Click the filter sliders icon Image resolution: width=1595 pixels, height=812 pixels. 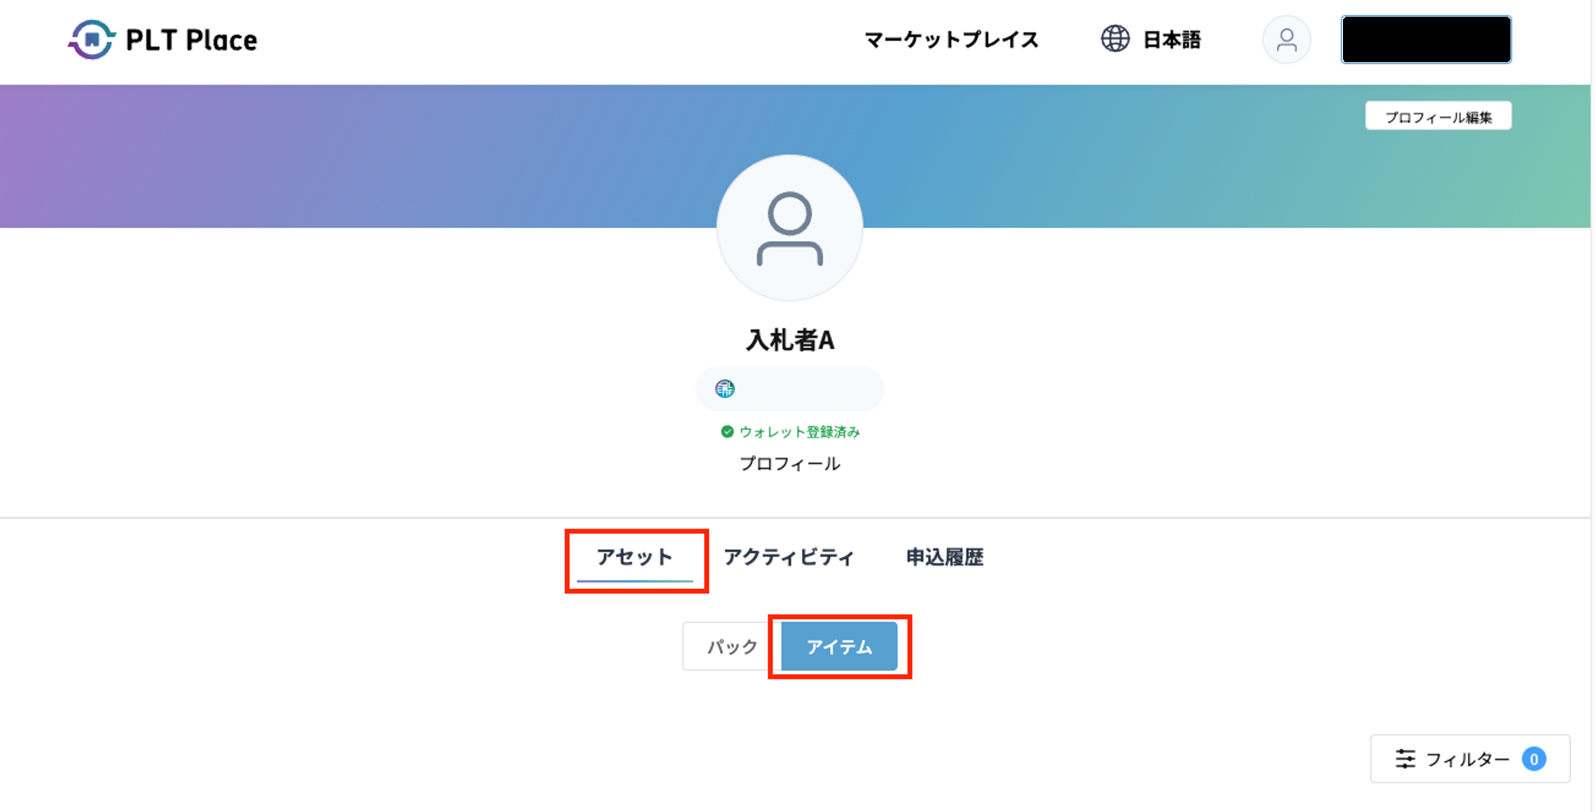pyautogui.click(x=1405, y=759)
